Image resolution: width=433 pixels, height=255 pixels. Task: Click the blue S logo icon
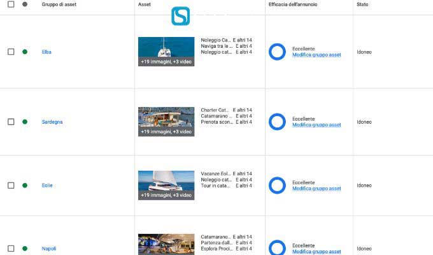[x=181, y=16]
